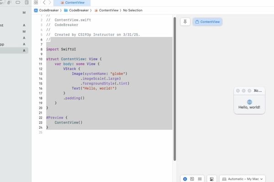Click the CodeBreaker project breadcrumb icon
274x182 pixels.
pos(36,10)
